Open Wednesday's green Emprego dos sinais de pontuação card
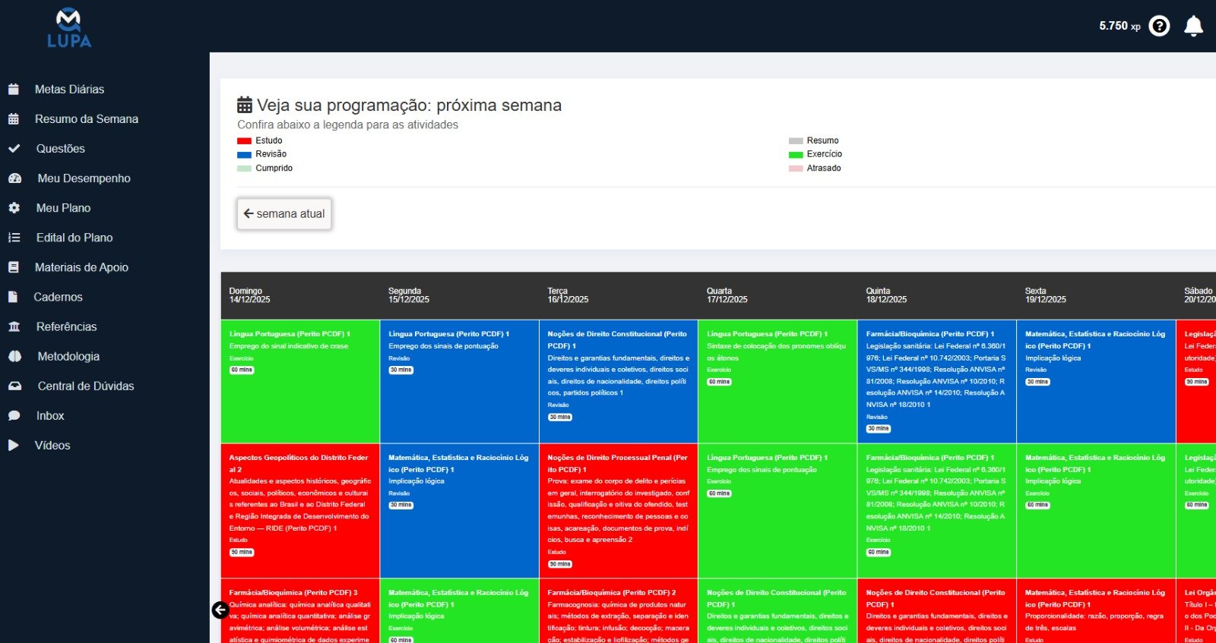Viewport: 1216px width, 643px height. [778, 511]
